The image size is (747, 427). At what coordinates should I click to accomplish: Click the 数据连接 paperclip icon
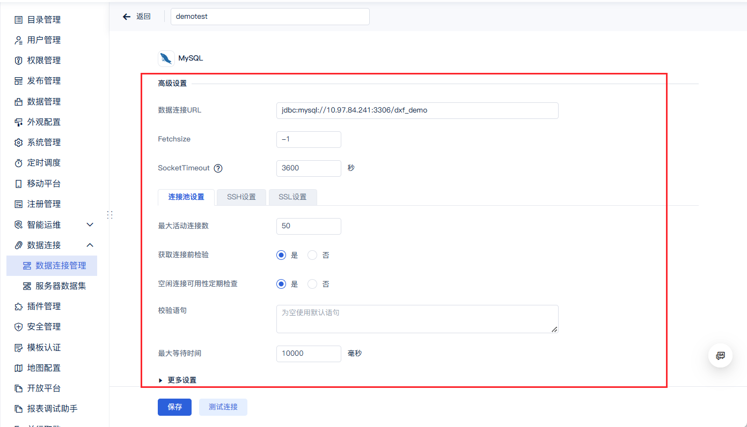[x=18, y=245]
